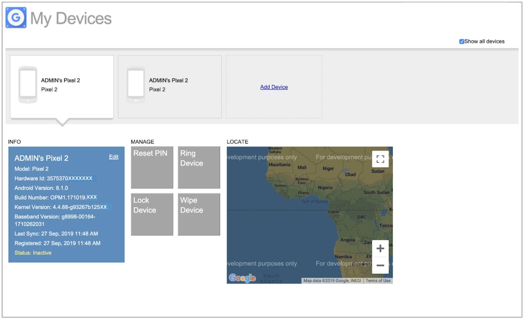Screen dimensions: 524x319
Task: Open the Add Device link
Action: click(274, 87)
